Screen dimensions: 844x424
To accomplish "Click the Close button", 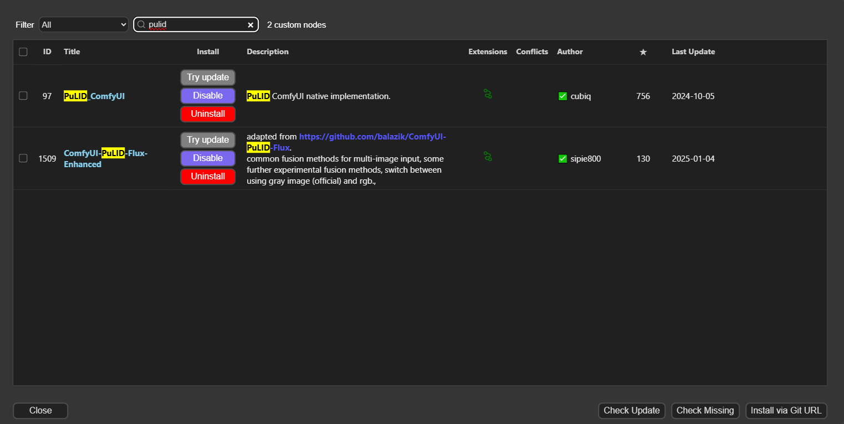I will [x=40, y=411].
